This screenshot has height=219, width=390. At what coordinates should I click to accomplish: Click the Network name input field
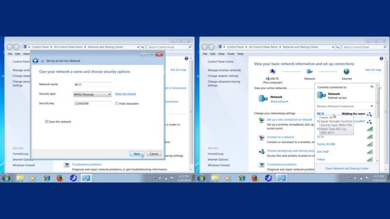tap(93, 85)
